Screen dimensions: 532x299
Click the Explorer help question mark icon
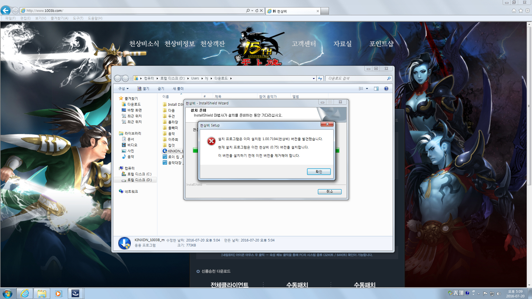(386, 89)
